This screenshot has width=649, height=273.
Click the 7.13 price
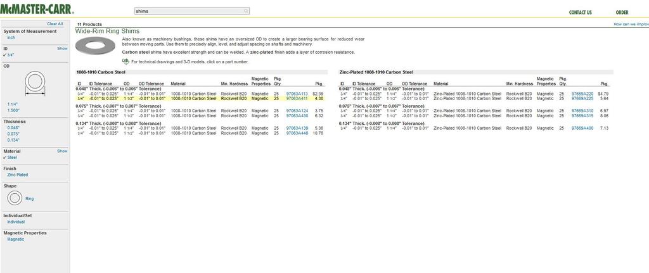(x=604, y=128)
